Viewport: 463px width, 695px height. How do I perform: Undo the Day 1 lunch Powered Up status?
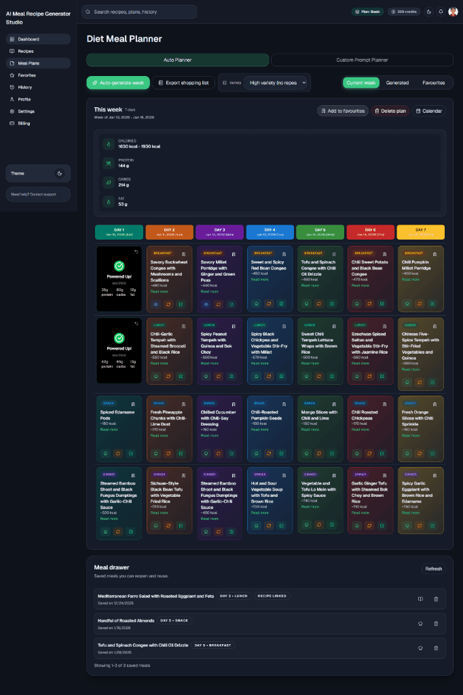point(136,324)
